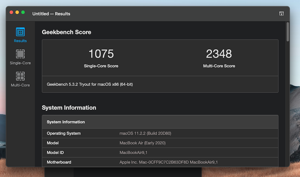Click the upload results icon in the title bar
The image size is (300, 177).
pyautogui.click(x=282, y=14)
